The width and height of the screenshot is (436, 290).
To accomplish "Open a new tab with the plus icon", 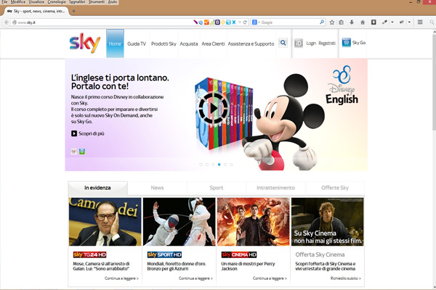I will (x=73, y=11).
